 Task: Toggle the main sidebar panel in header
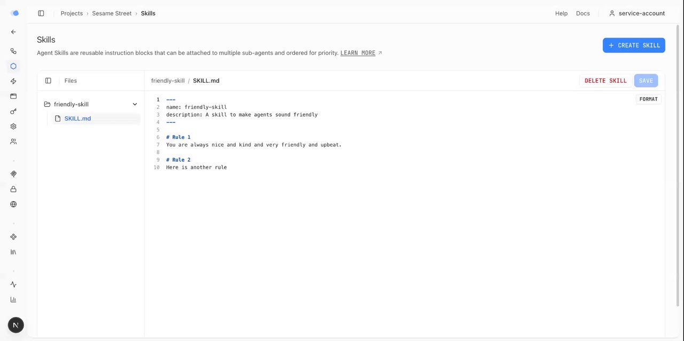[x=41, y=13]
